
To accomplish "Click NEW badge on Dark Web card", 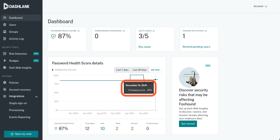I will [208, 66].
